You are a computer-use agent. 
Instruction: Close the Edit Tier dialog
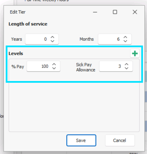click(x=135, y=12)
